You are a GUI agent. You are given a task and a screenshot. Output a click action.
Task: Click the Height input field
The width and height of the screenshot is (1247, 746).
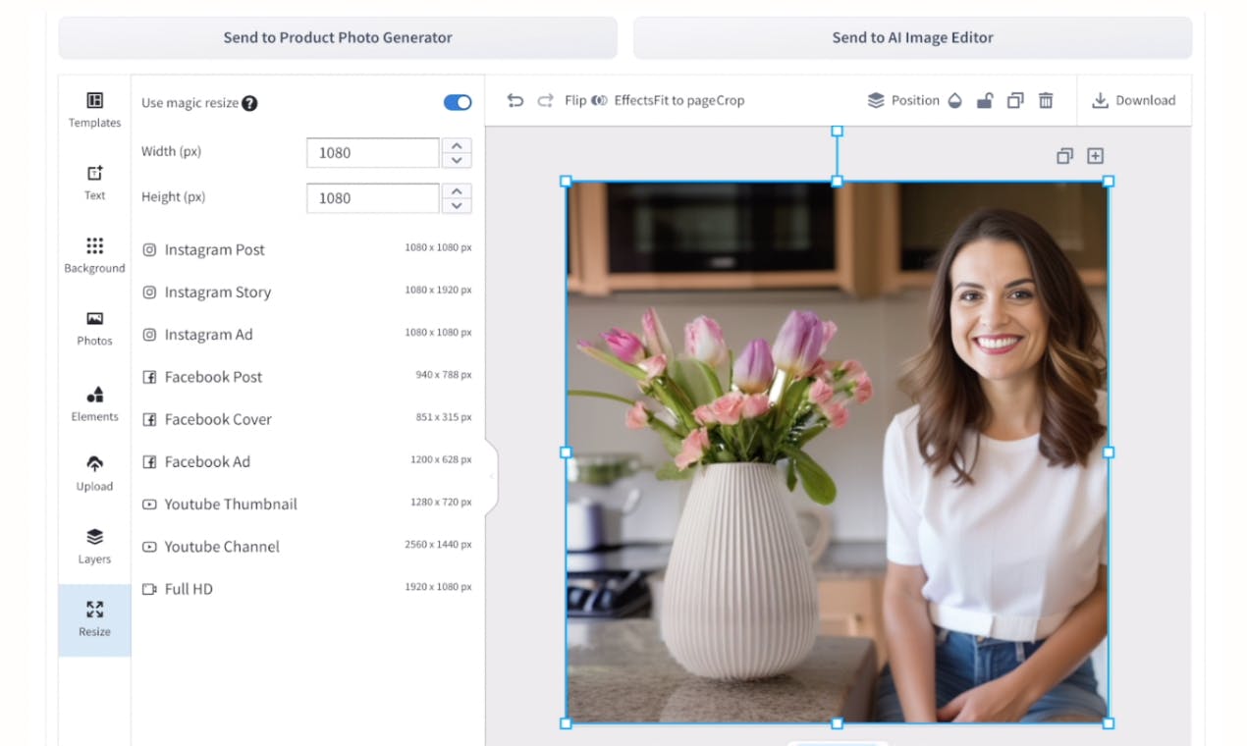372,197
